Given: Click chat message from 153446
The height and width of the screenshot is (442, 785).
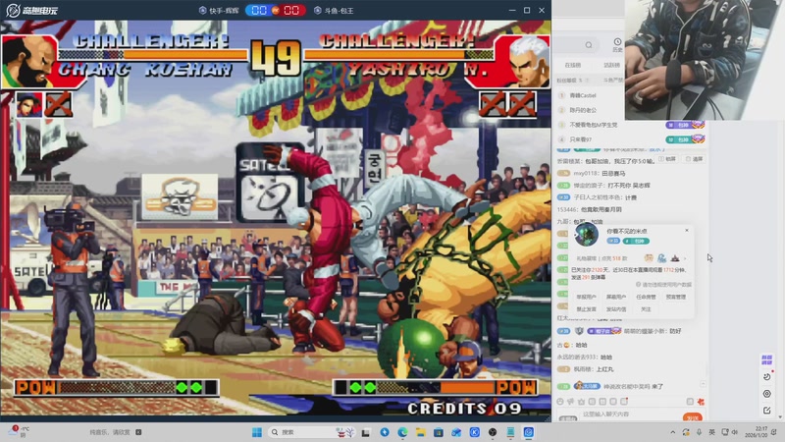Looking at the screenshot, I should click(x=589, y=209).
